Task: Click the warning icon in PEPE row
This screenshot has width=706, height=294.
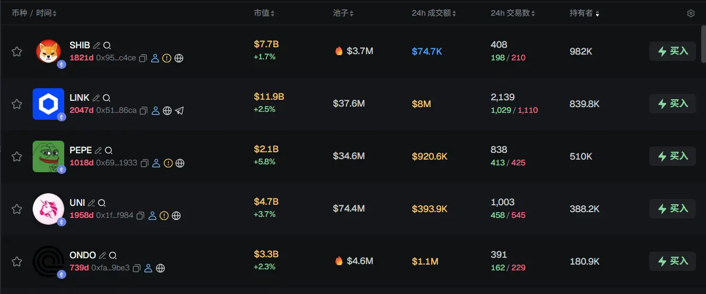Action: [168, 163]
